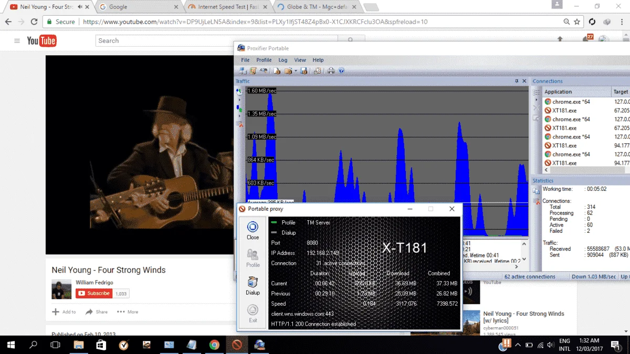Open Name Resolution icon in Proxifier toolbar
Screen dimensions: 630x354
(x=264, y=71)
